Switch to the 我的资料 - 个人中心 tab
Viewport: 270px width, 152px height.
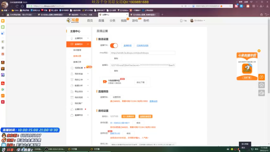(x=81, y=15)
